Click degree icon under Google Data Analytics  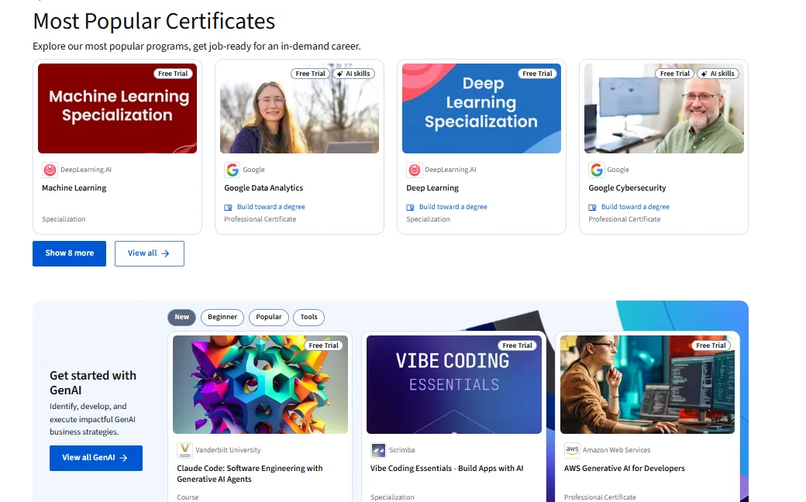(228, 208)
